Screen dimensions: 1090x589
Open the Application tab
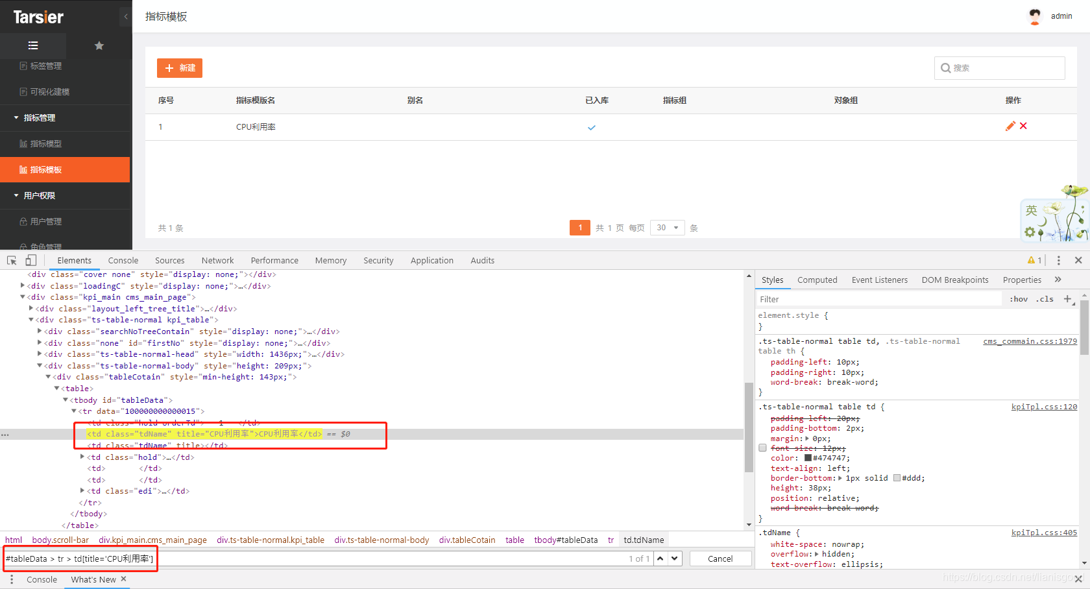coord(432,260)
